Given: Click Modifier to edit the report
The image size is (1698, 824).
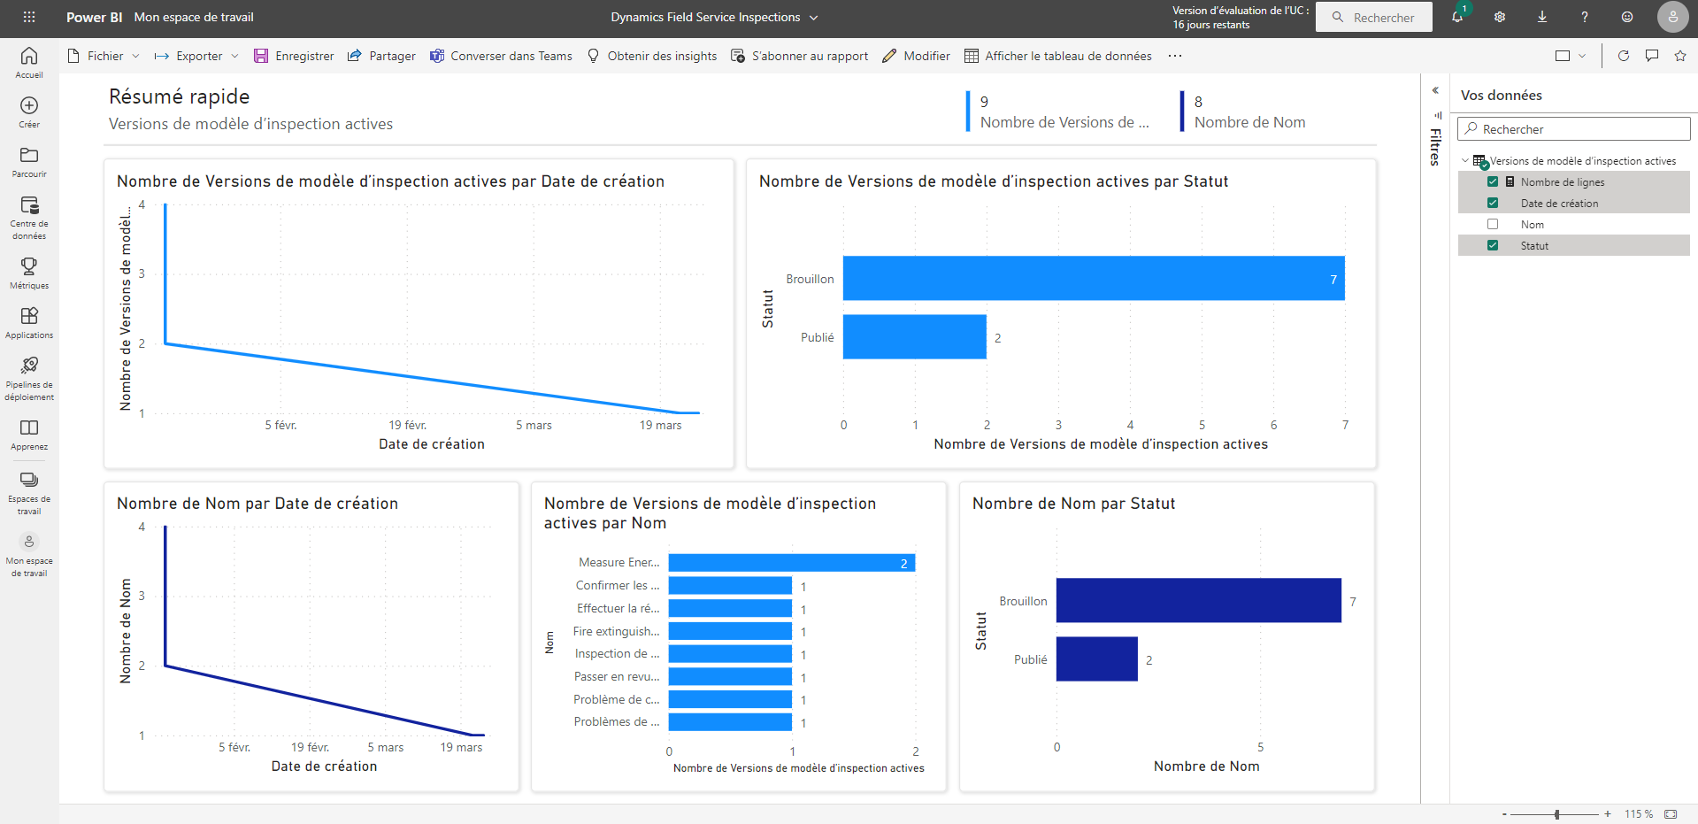Looking at the screenshot, I should tap(916, 56).
